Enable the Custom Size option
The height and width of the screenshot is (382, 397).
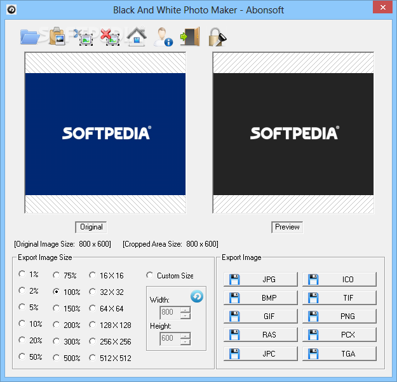click(x=170, y=275)
